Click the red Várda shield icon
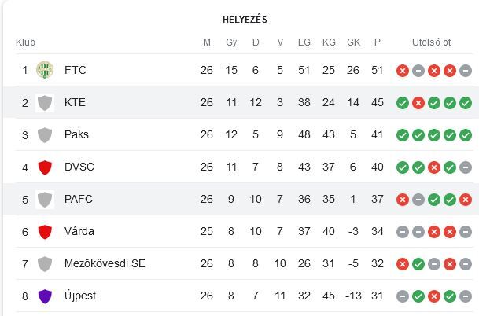 point(45,232)
